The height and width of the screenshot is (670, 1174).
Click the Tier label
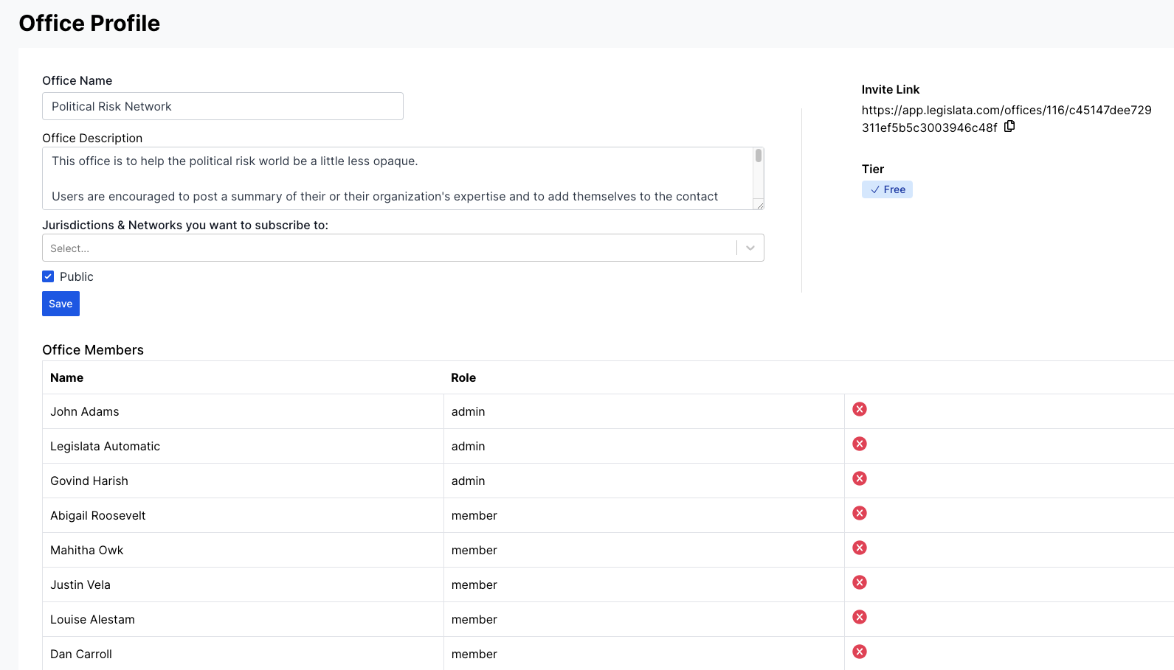click(873, 169)
